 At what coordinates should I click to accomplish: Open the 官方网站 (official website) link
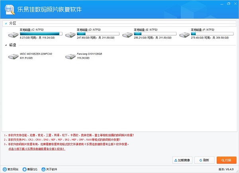click(12, 169)
